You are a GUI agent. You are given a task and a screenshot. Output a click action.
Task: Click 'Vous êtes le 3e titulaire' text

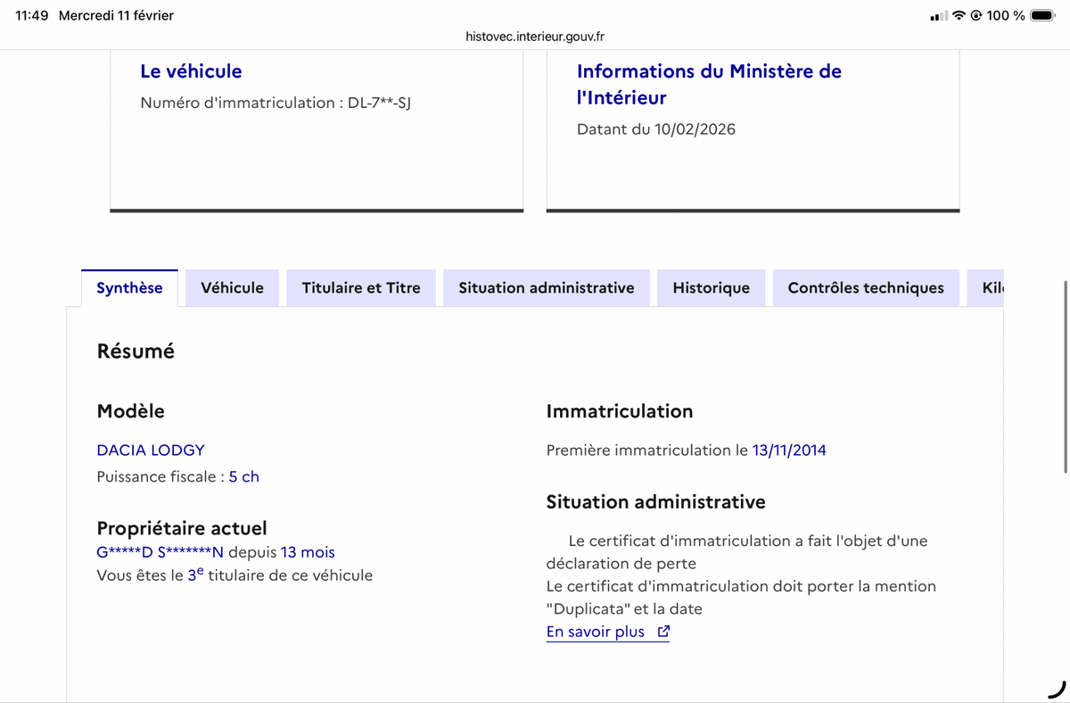click(x=235, y=575)
